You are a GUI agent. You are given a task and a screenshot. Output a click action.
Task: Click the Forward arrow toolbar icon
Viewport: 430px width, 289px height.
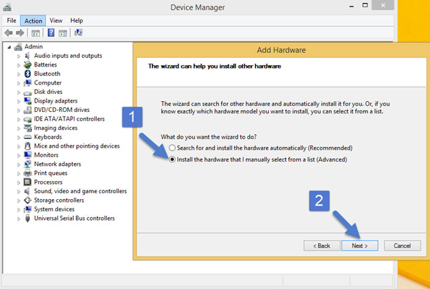pos(20,33)
